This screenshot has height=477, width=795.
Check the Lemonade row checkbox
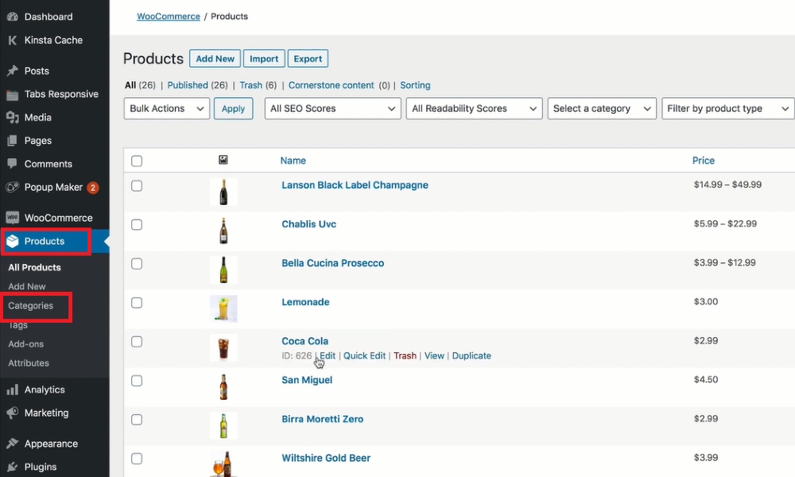click(137, 303)
